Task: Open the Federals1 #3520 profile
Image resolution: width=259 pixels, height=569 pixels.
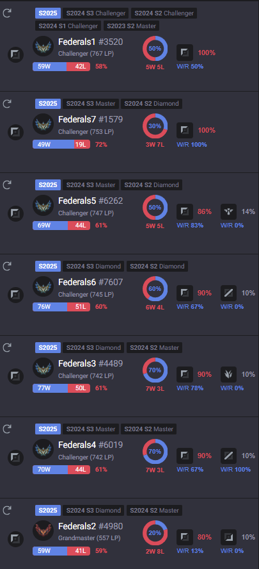Action: coord(91,42)
